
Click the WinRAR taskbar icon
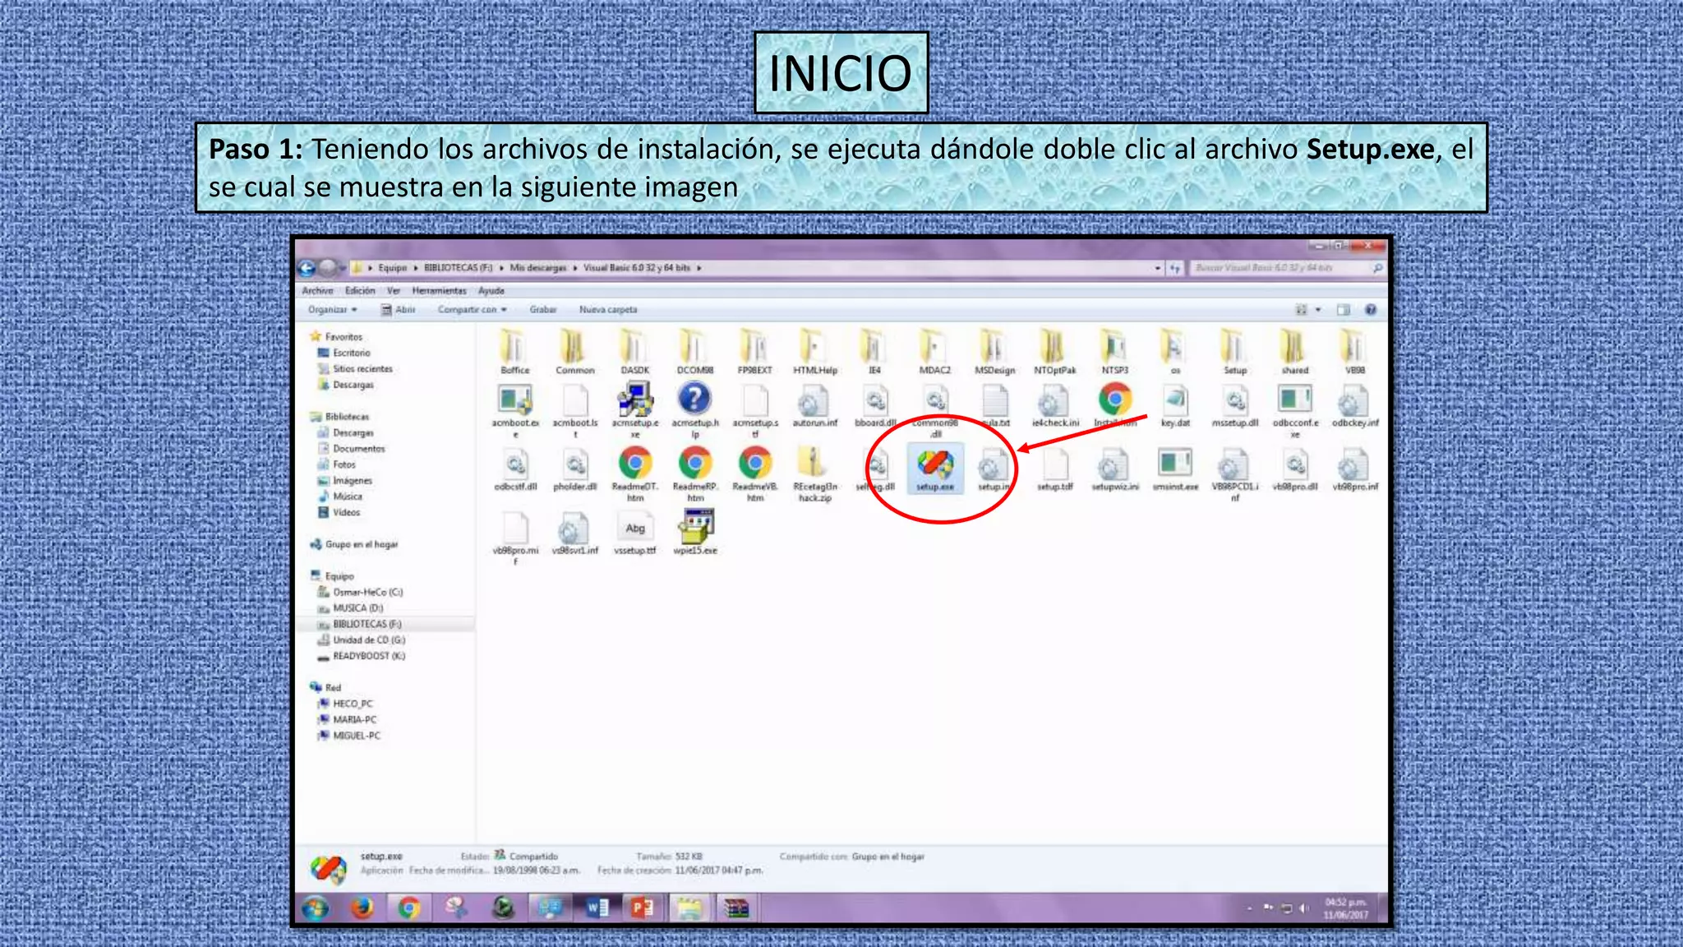[736, 908]
